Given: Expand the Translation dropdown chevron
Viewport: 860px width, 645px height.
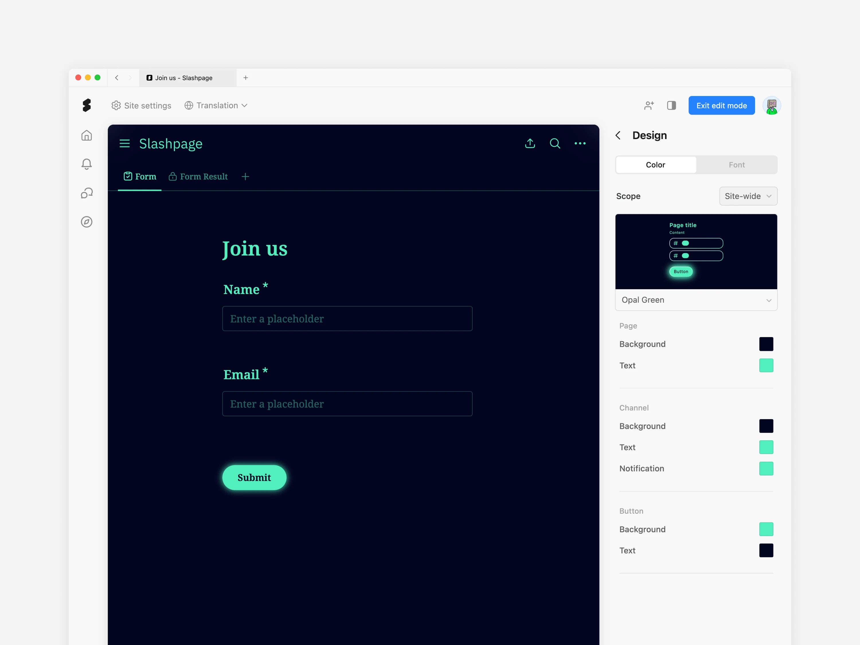Looking at the screenshot, I should 245,105.
